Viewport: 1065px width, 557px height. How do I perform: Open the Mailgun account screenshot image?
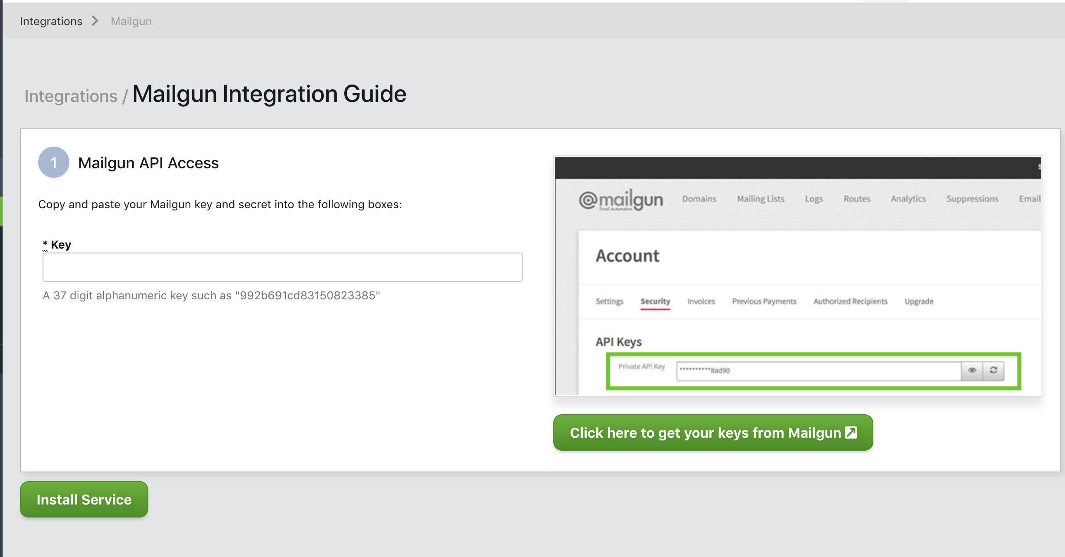pos(798,276)
